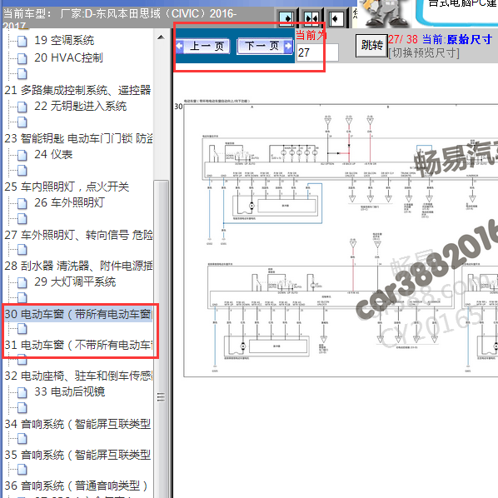Open 25 车内照明灯，点火开关 entry
The image size is (498, 498).
[67, 187]
